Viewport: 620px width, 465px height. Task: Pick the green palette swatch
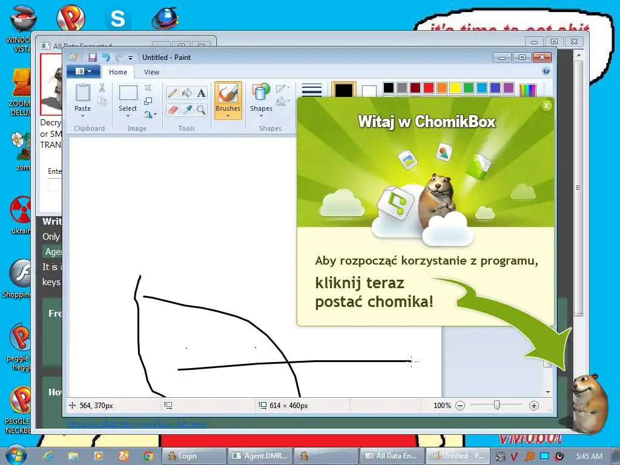469,87
